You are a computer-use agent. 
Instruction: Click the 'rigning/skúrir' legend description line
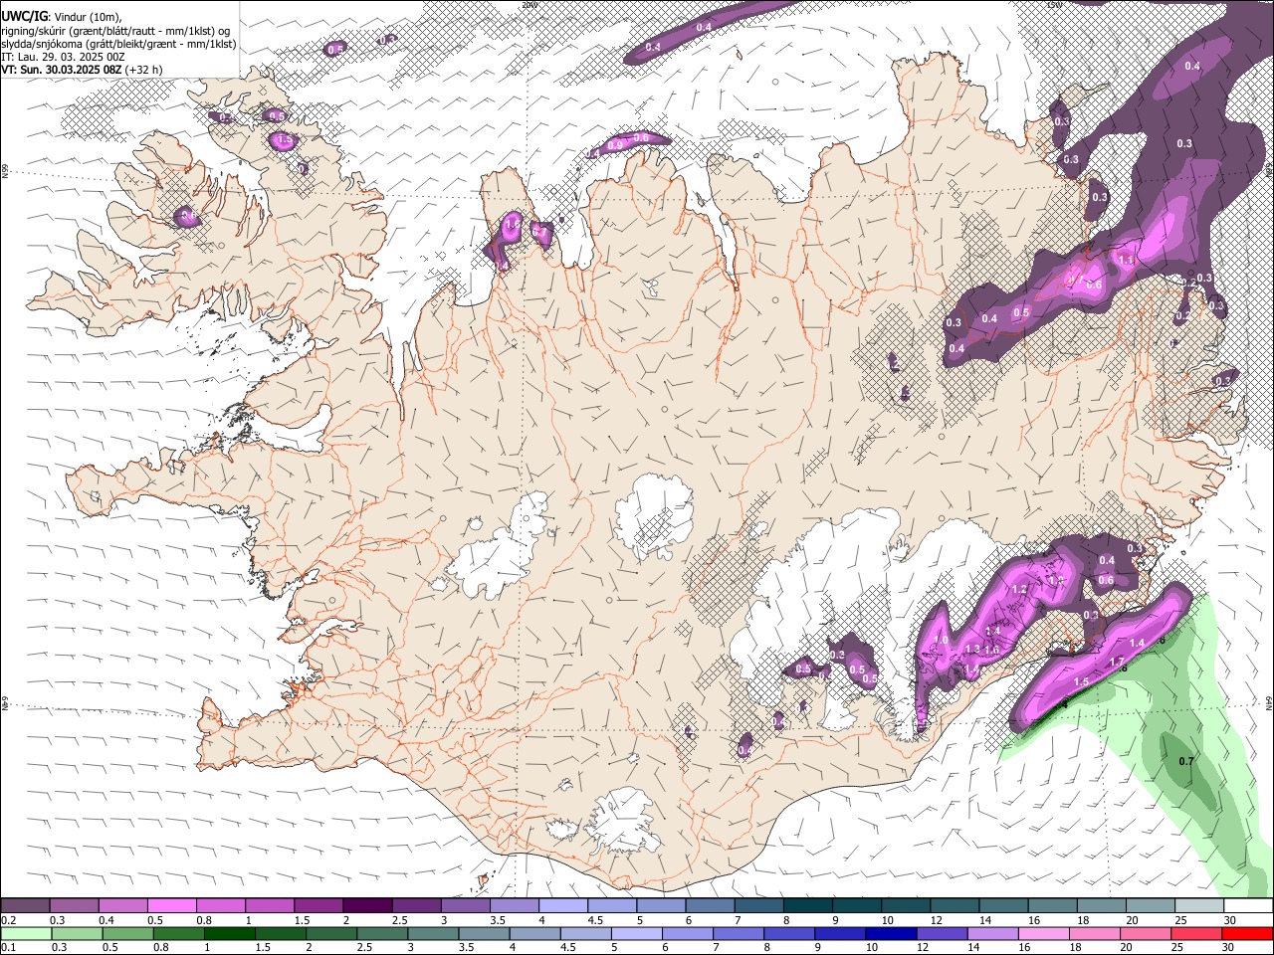115,30
